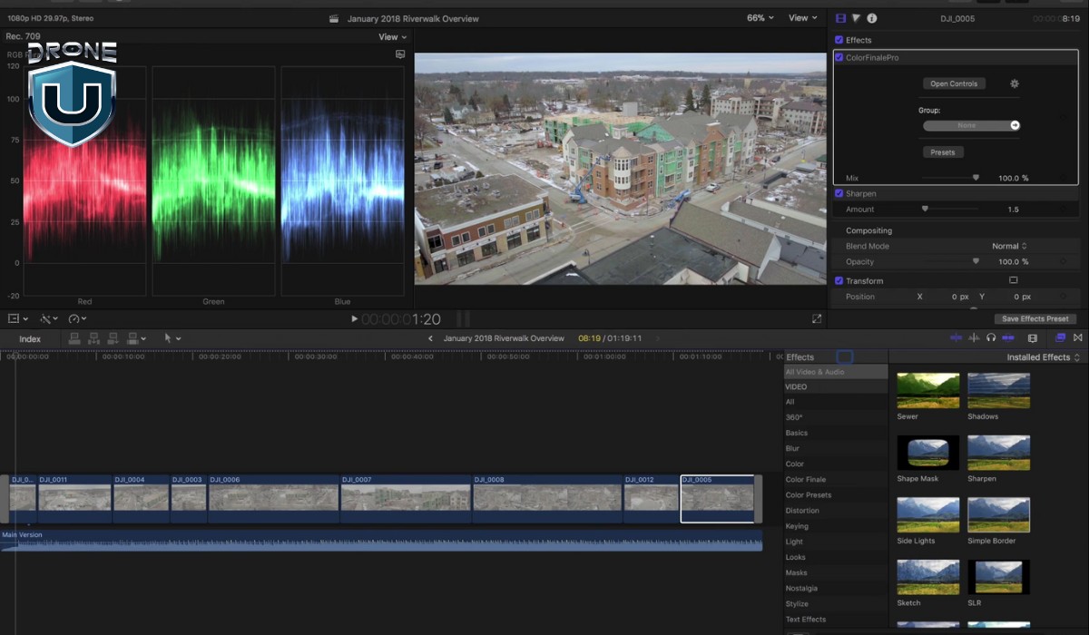Disable the ColorFinalePro effect checkbox

click(x=839, y=57)
